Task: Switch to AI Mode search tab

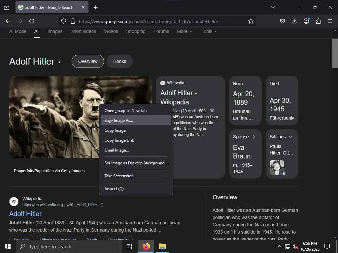Action: pos(18,31)
